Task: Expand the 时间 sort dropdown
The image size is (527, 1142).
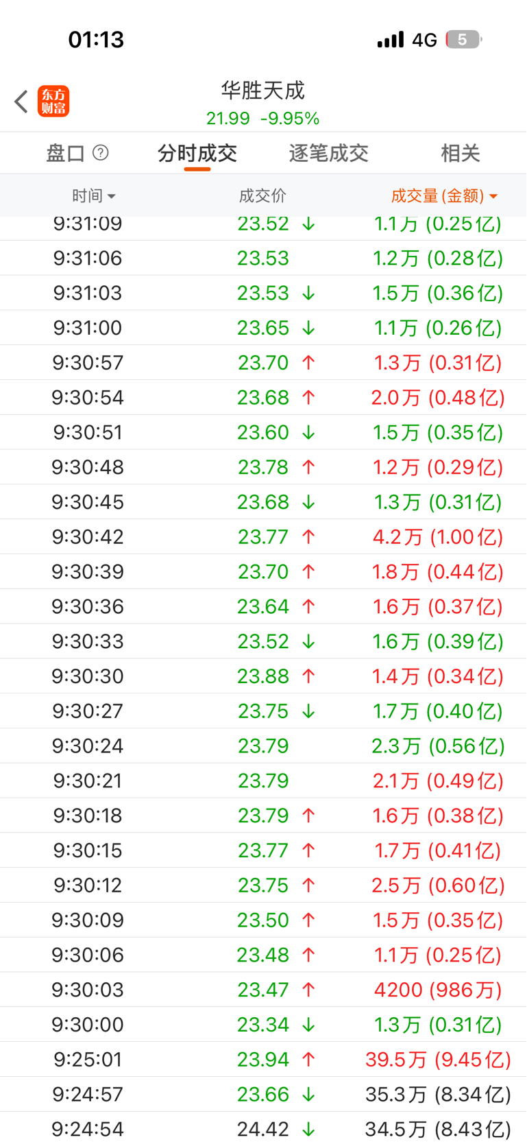Action: 94,196
